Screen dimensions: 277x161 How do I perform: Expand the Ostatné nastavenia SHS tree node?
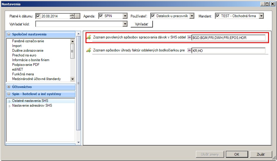point(10,101)
